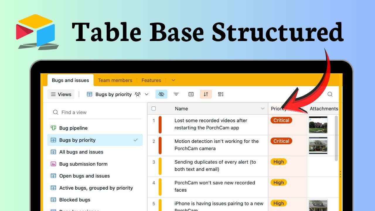The image size is (375, 211).
Task: Select 'iPhone is having issues pairing' record
Action: coord(219,206)
